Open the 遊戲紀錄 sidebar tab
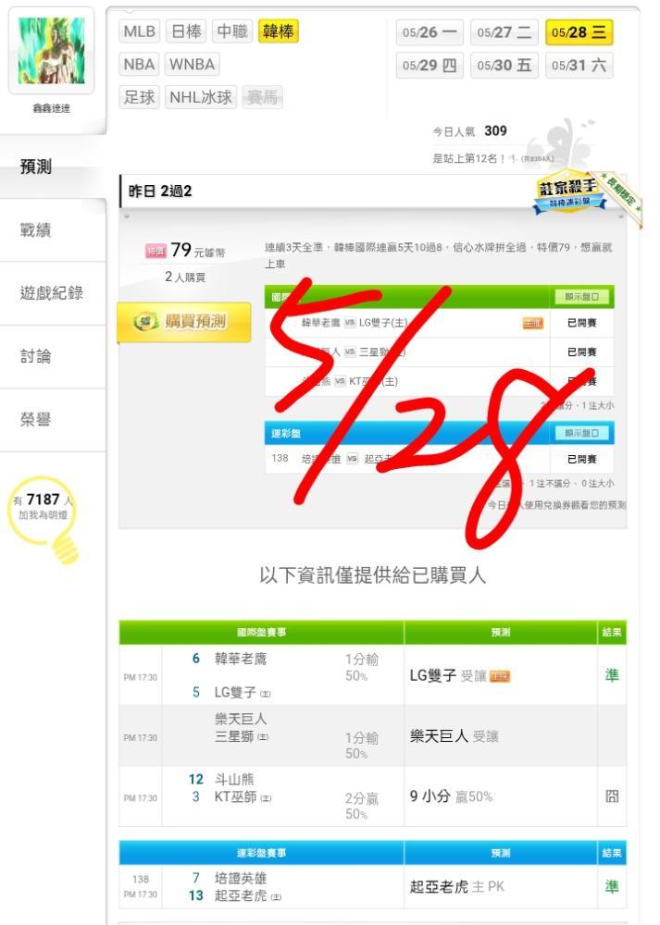 (53, 293)
